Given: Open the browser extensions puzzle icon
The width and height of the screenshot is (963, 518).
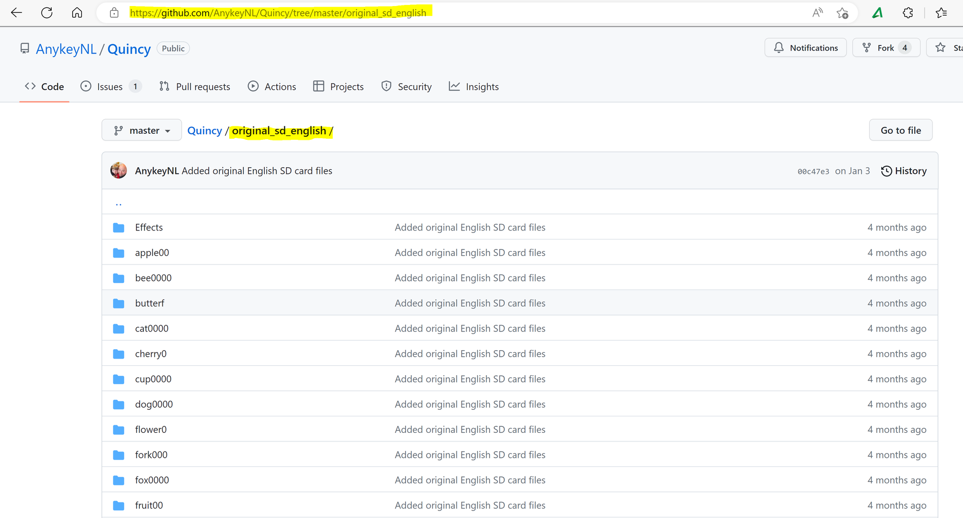Looking at the screenshot, I should [x=908, y=13].
